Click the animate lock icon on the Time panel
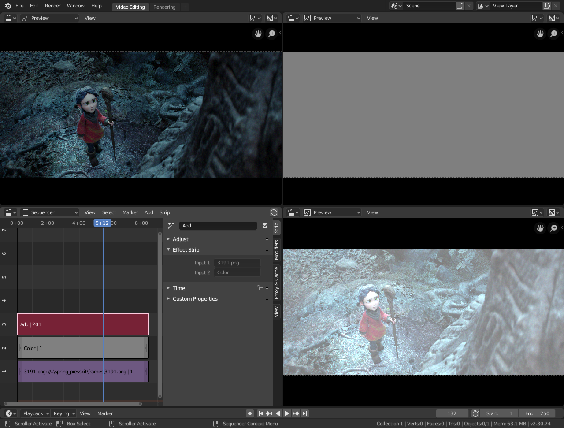This screenshot has width=564, height=428. point(260,287)
